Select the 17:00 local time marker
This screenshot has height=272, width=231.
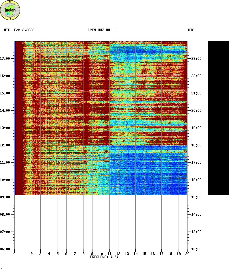(5, 59)
